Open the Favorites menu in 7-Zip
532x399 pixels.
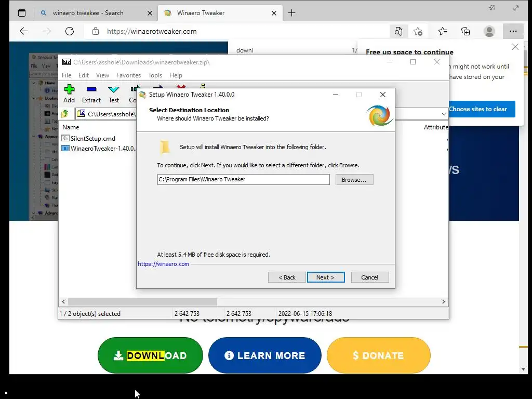(128, 75)
